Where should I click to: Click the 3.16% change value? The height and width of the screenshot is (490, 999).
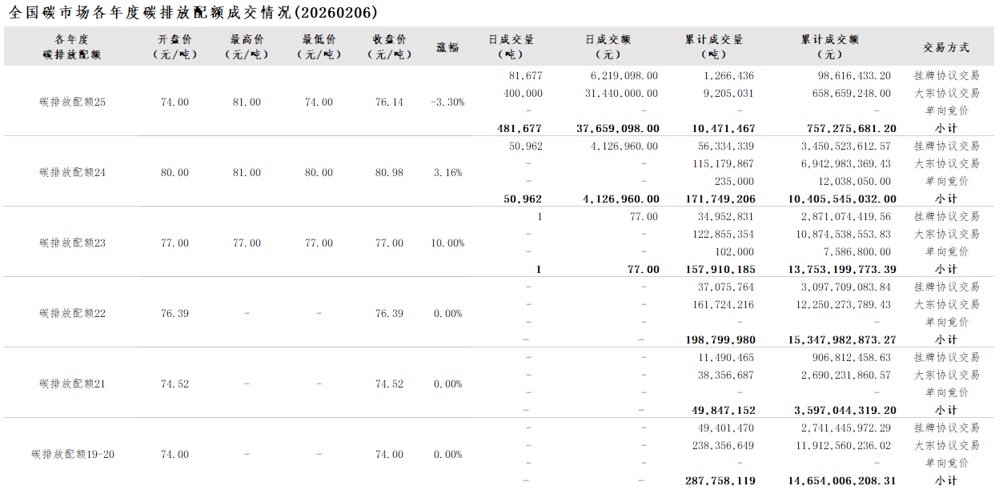447,173
